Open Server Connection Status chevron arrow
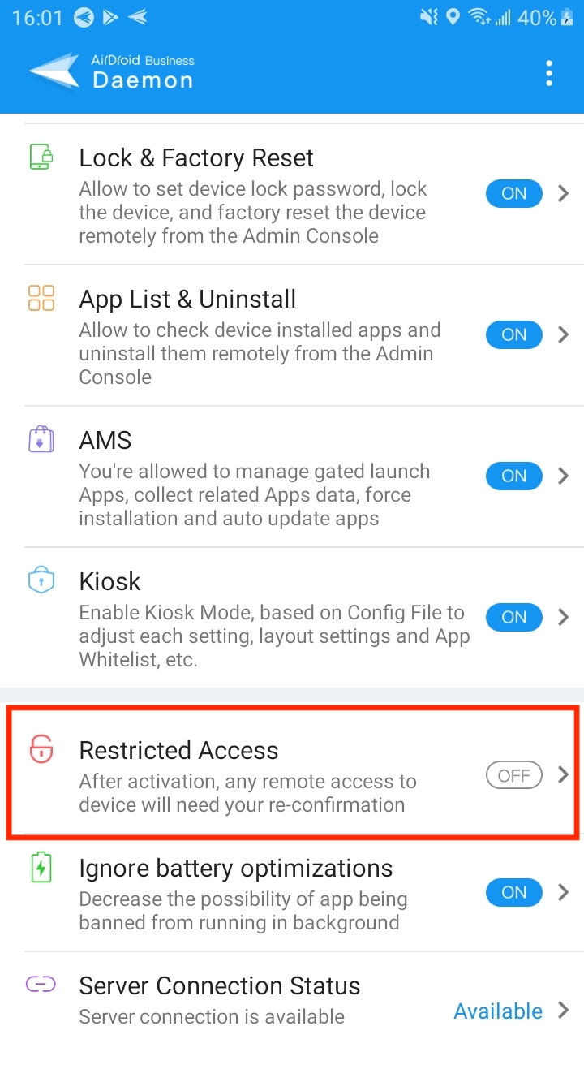The width and height of the screenshot is (584, 1065). [564, 1011]
